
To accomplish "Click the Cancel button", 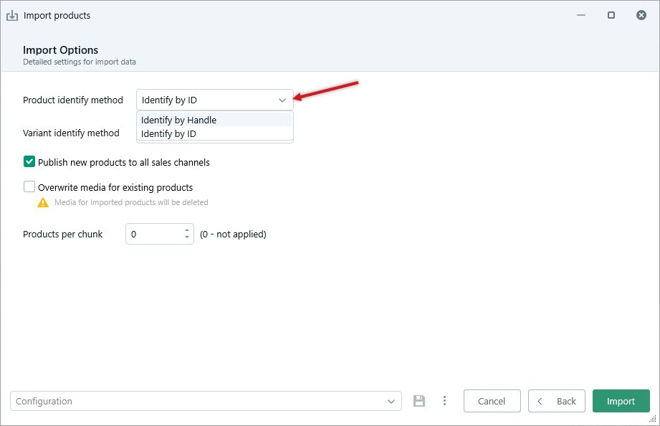I will tap(492, 401).
